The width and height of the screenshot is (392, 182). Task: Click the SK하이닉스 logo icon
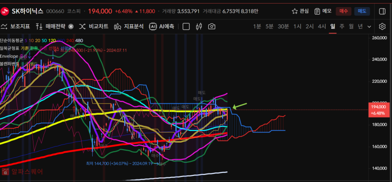(4, 11)
